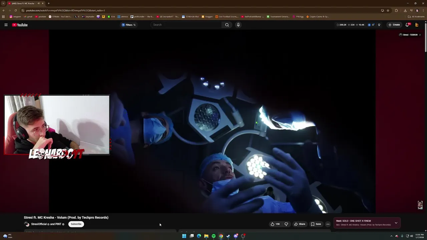Click the blue extension icon beside 10.4K
The image size is (427, 240).
pyautogui.click(x=369, y=25)
